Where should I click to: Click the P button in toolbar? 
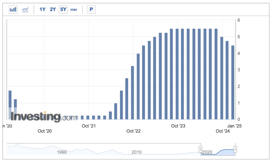tap(91, 9)
